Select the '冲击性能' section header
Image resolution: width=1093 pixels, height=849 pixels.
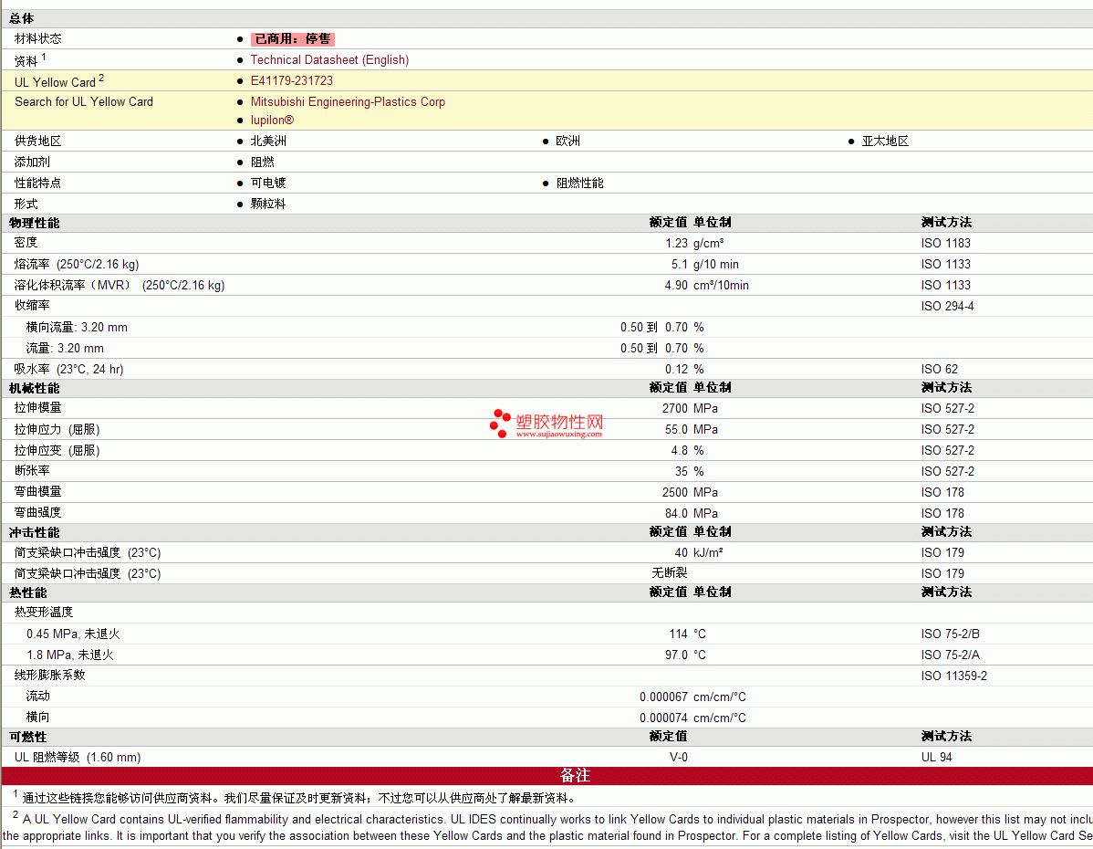34,533
